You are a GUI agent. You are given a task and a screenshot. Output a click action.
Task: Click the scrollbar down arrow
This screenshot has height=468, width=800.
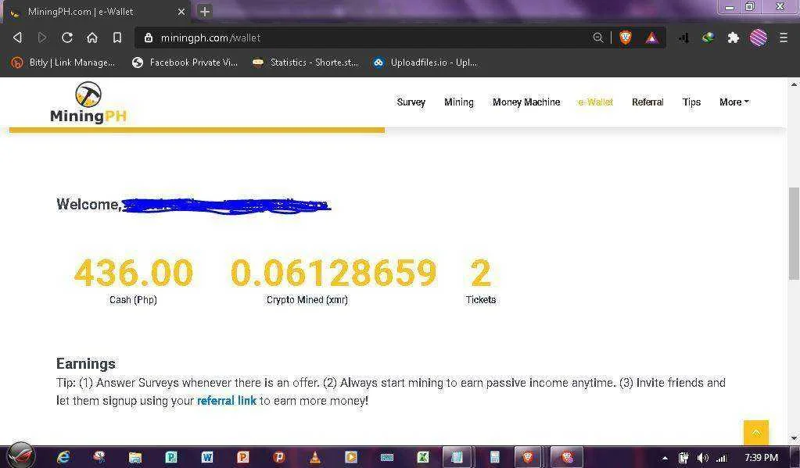[x=794, y=438]
